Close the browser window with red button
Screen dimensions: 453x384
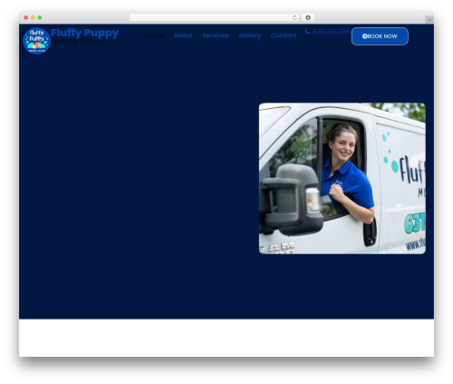coord(26,18)
